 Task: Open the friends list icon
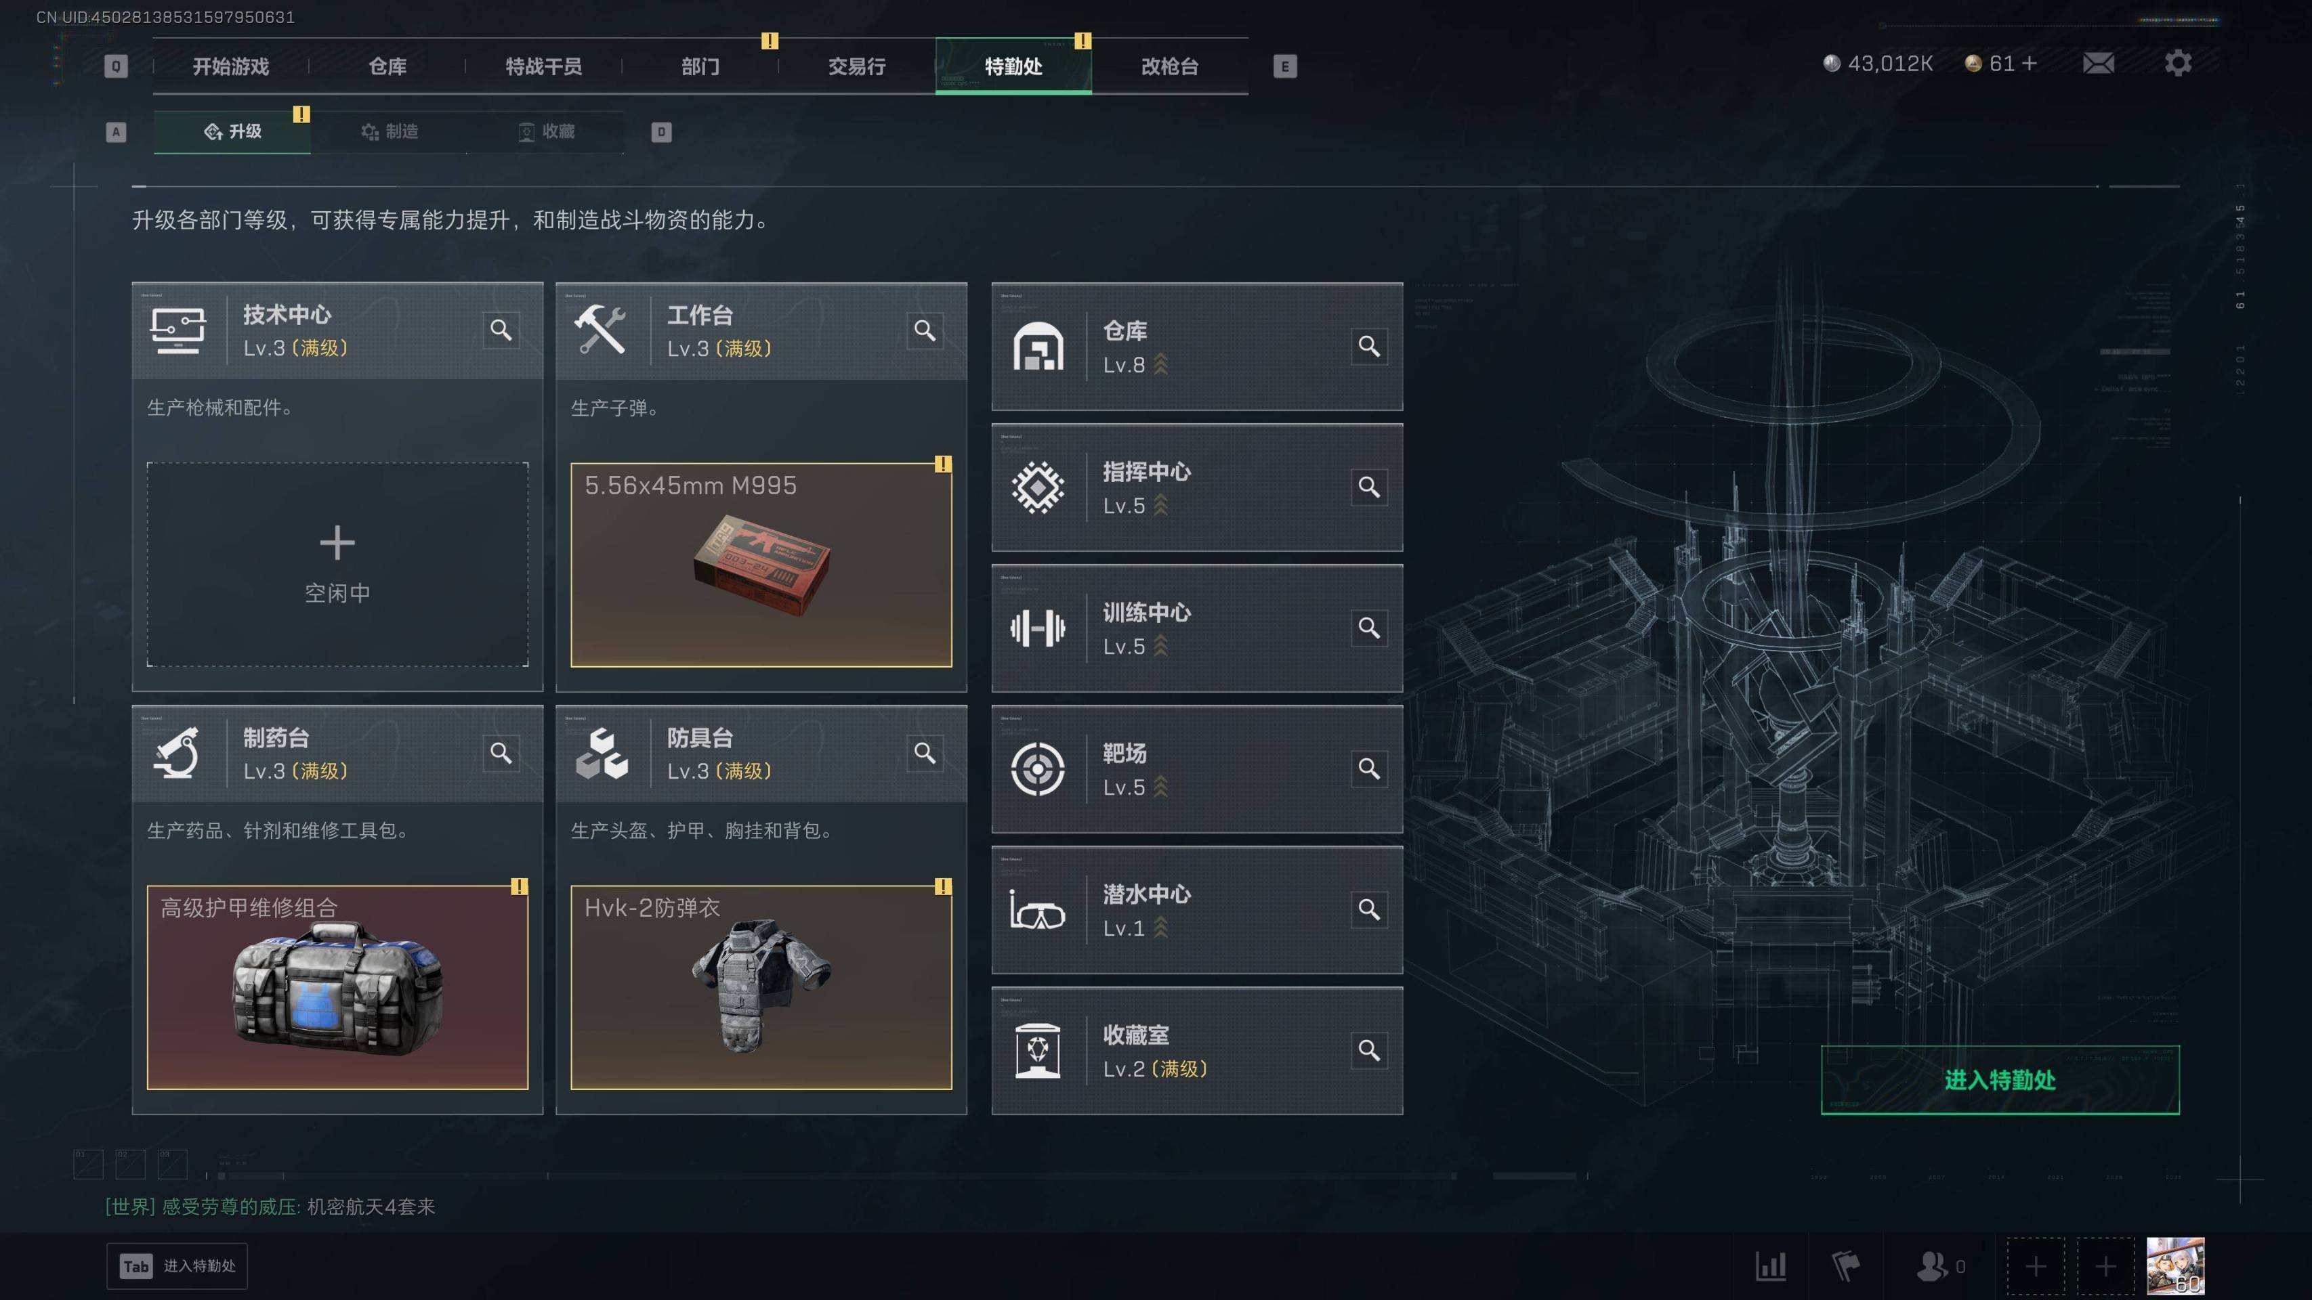click(1931, 1266)
